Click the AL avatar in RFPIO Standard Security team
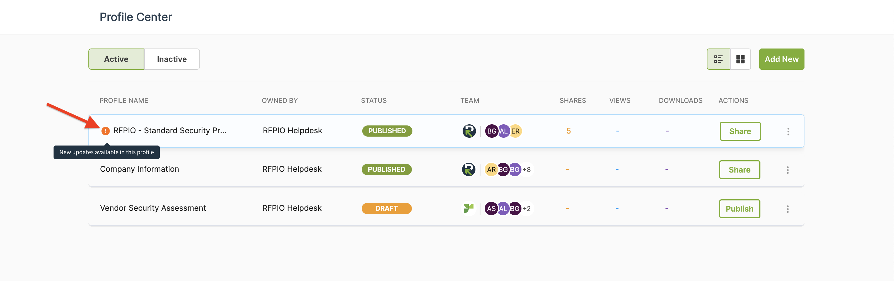894x281 pixels. coord(504,131)
